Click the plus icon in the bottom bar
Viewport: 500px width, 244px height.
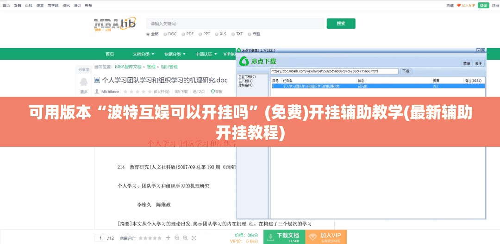(169, 238)
